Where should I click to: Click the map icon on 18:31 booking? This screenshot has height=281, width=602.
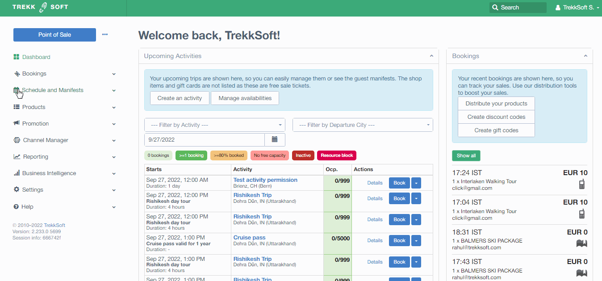click(x=581, y=243)
